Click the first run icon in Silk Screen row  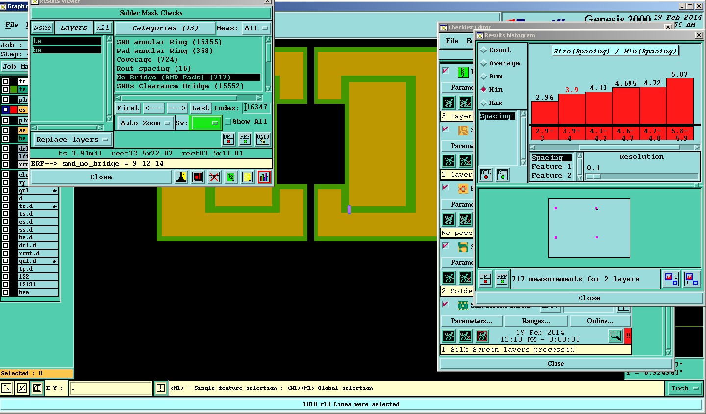pyautogui.click(x=449, y=336)
